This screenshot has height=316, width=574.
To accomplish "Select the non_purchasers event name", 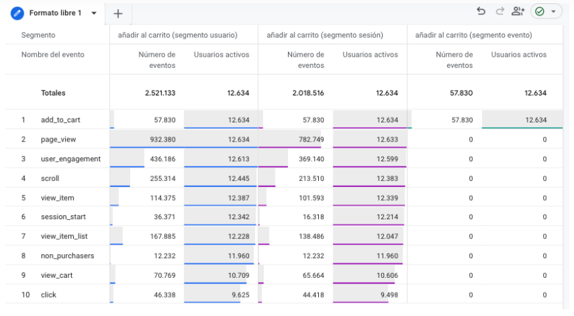I will tap(67, 255).
